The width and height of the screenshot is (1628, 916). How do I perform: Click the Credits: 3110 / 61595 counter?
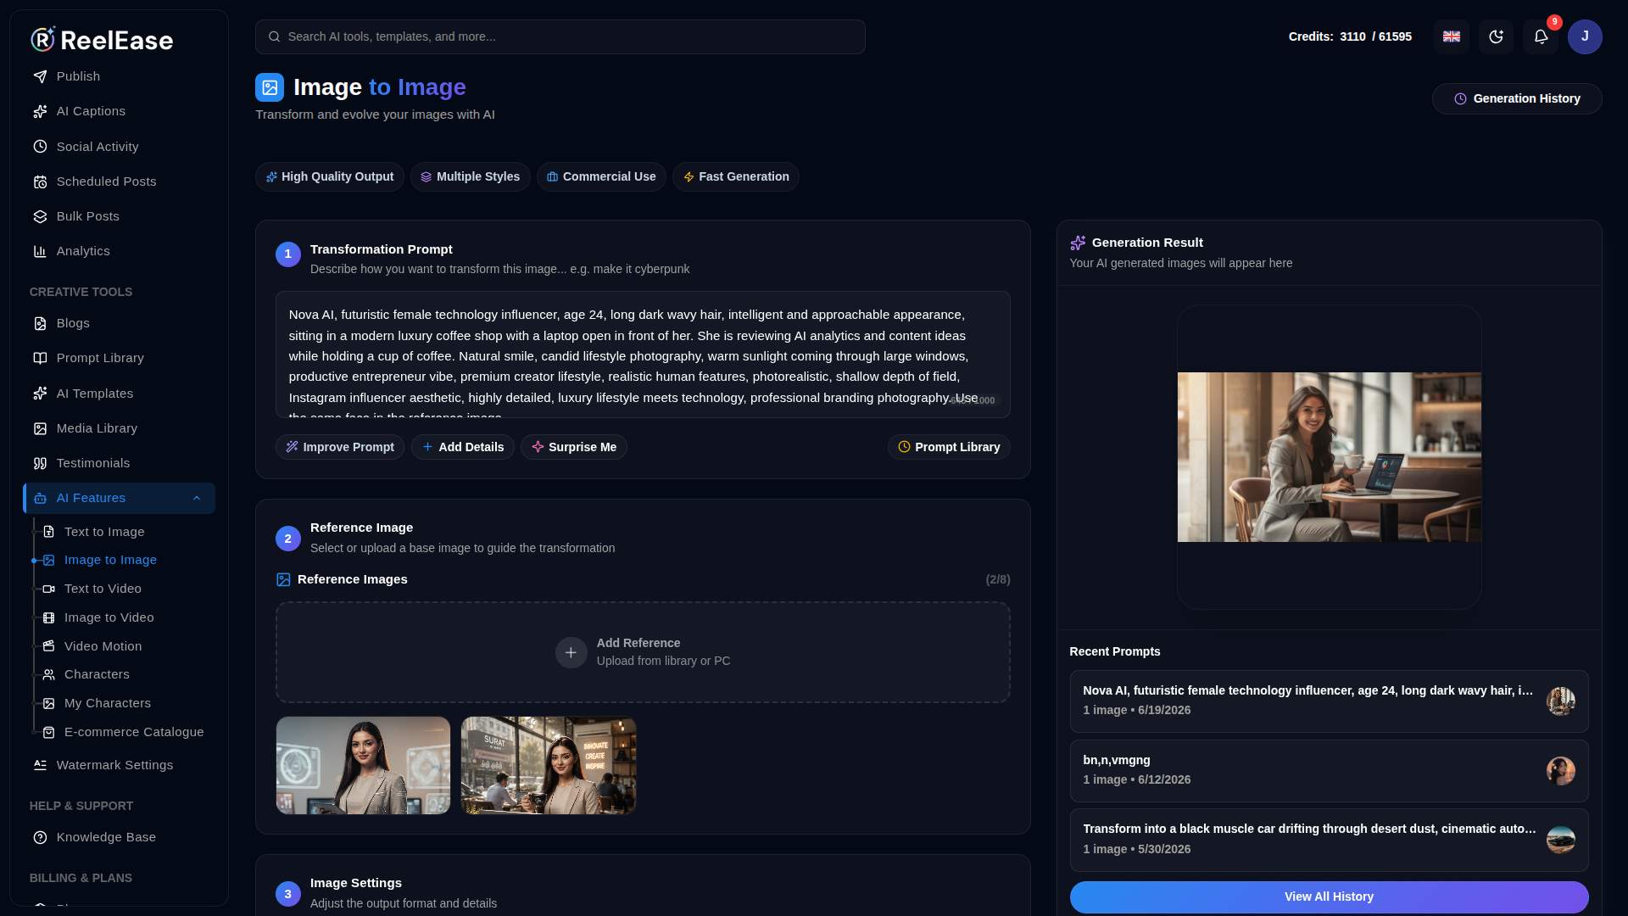click(1350, 36)
